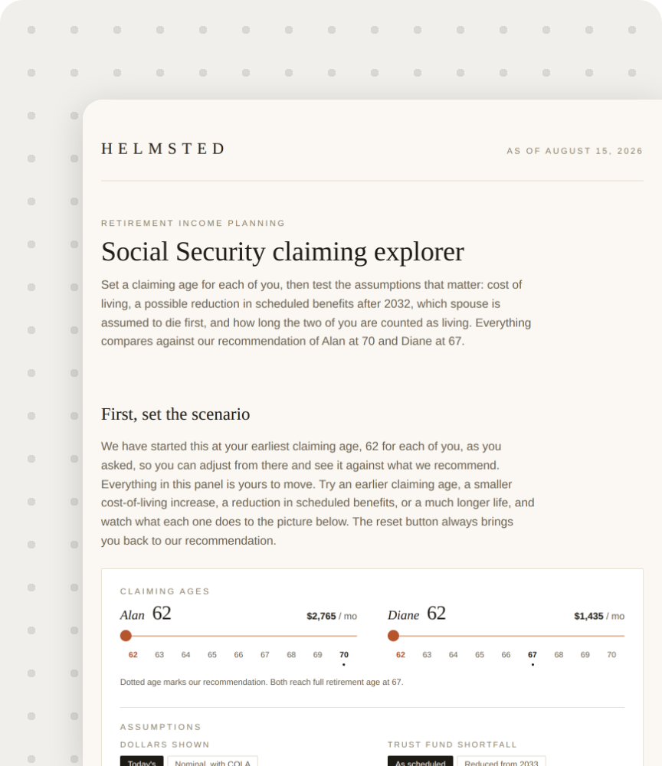
Task: Click the As of August 15, 2026 date
Action: coord(575,151)
